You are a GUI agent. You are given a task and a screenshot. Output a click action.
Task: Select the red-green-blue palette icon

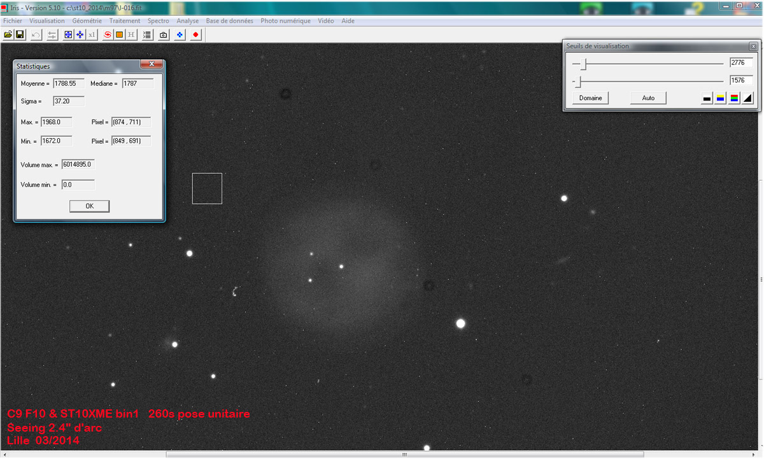(x=734, y=98)
